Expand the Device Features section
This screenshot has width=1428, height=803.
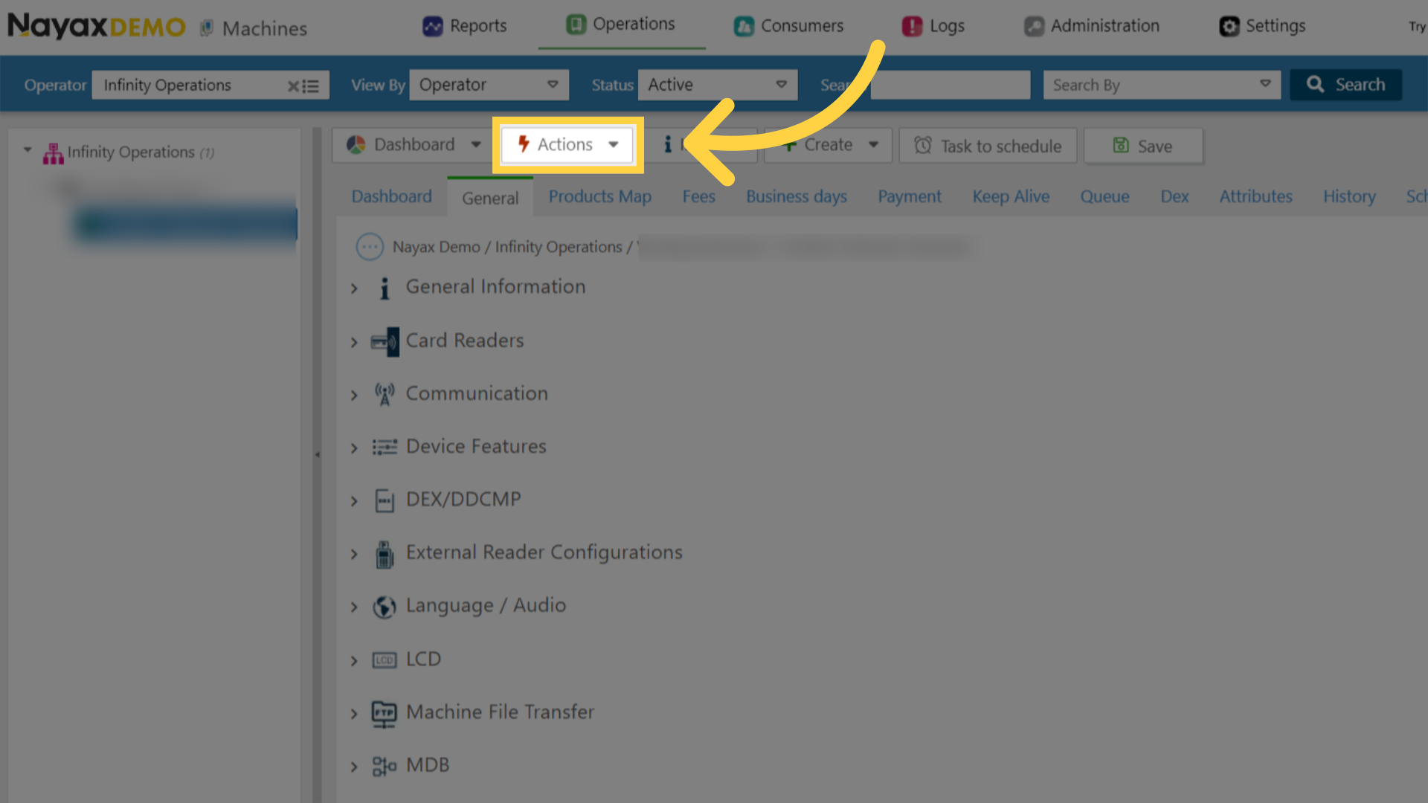point(354,448)
